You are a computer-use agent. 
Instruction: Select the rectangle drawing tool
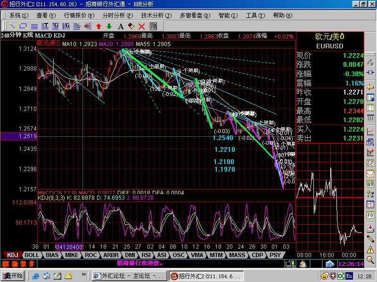point(23,26)
